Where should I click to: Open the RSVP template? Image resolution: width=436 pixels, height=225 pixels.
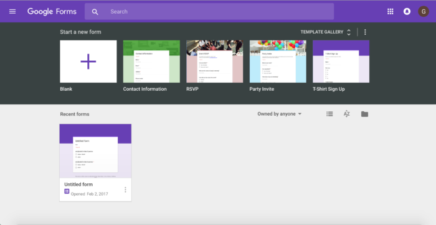click(215, 62)
